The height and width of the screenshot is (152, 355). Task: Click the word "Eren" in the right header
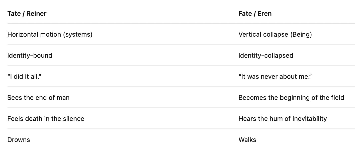[x=264, y=14]
